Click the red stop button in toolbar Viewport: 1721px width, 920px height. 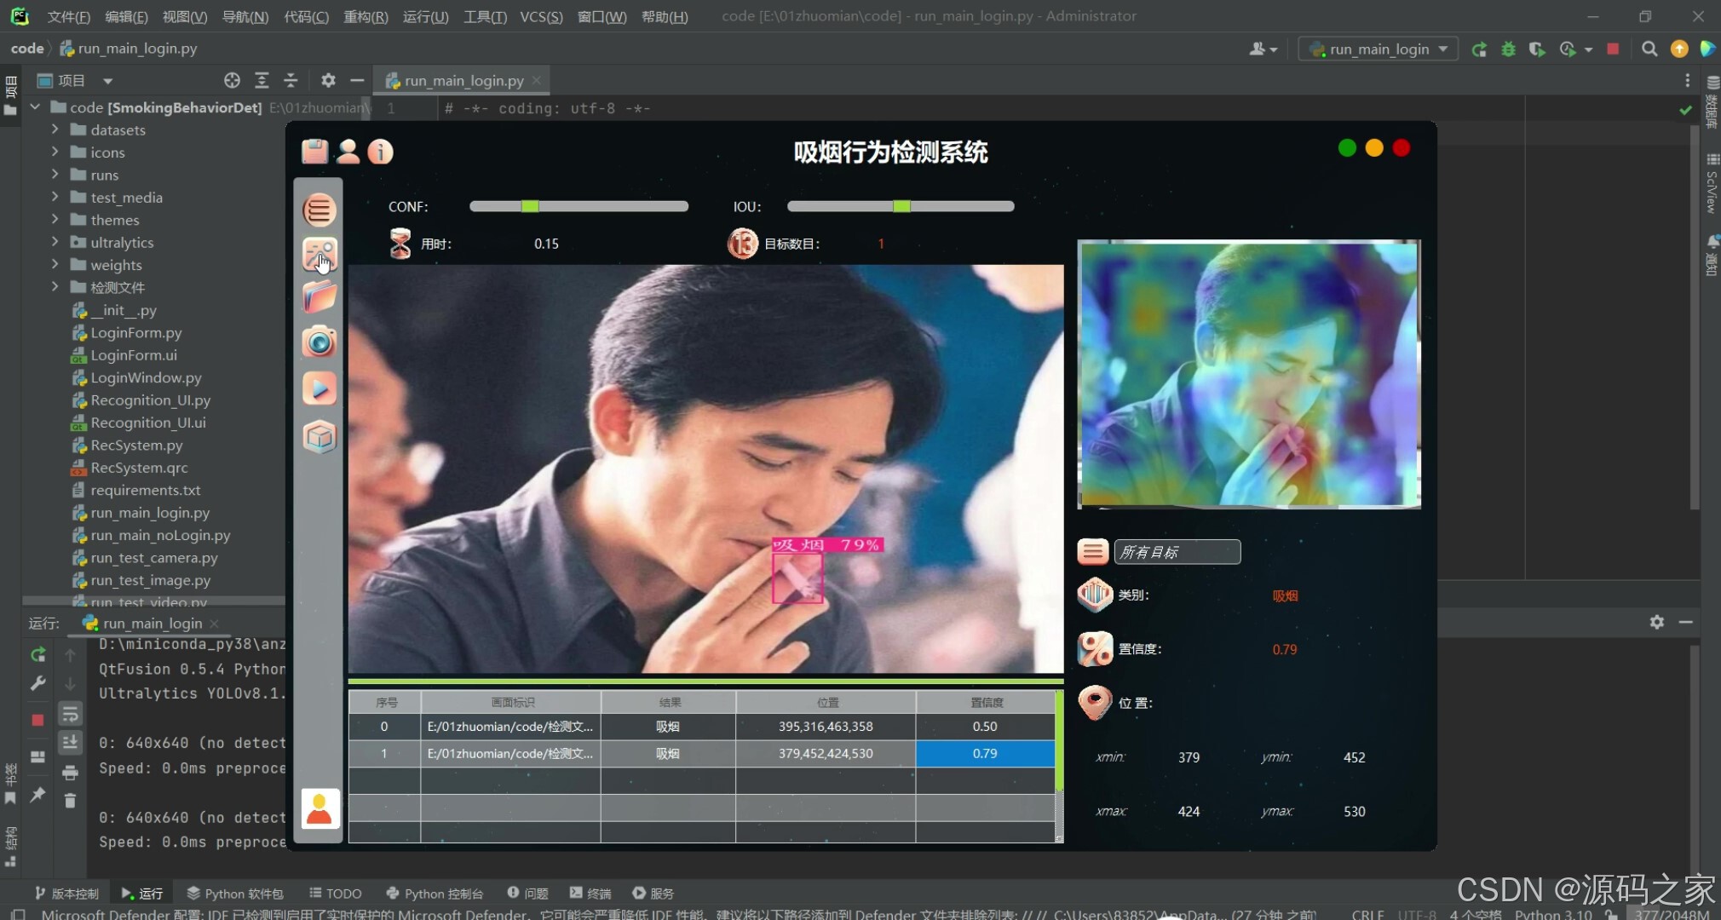pyautogui.click(x=1612, y=49)
